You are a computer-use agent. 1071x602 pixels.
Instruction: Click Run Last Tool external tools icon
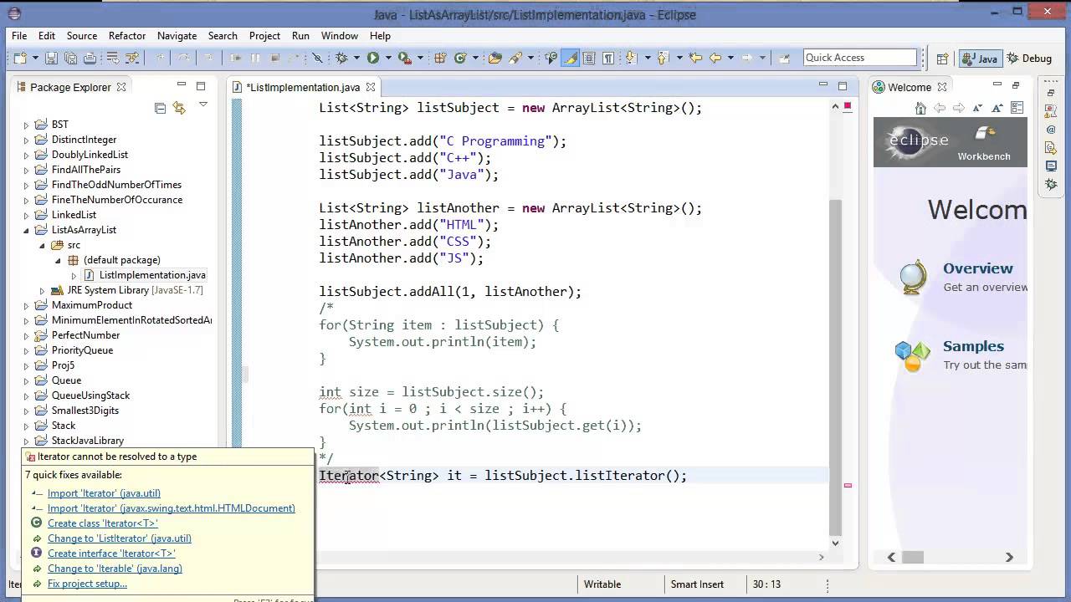pos(405,58)
